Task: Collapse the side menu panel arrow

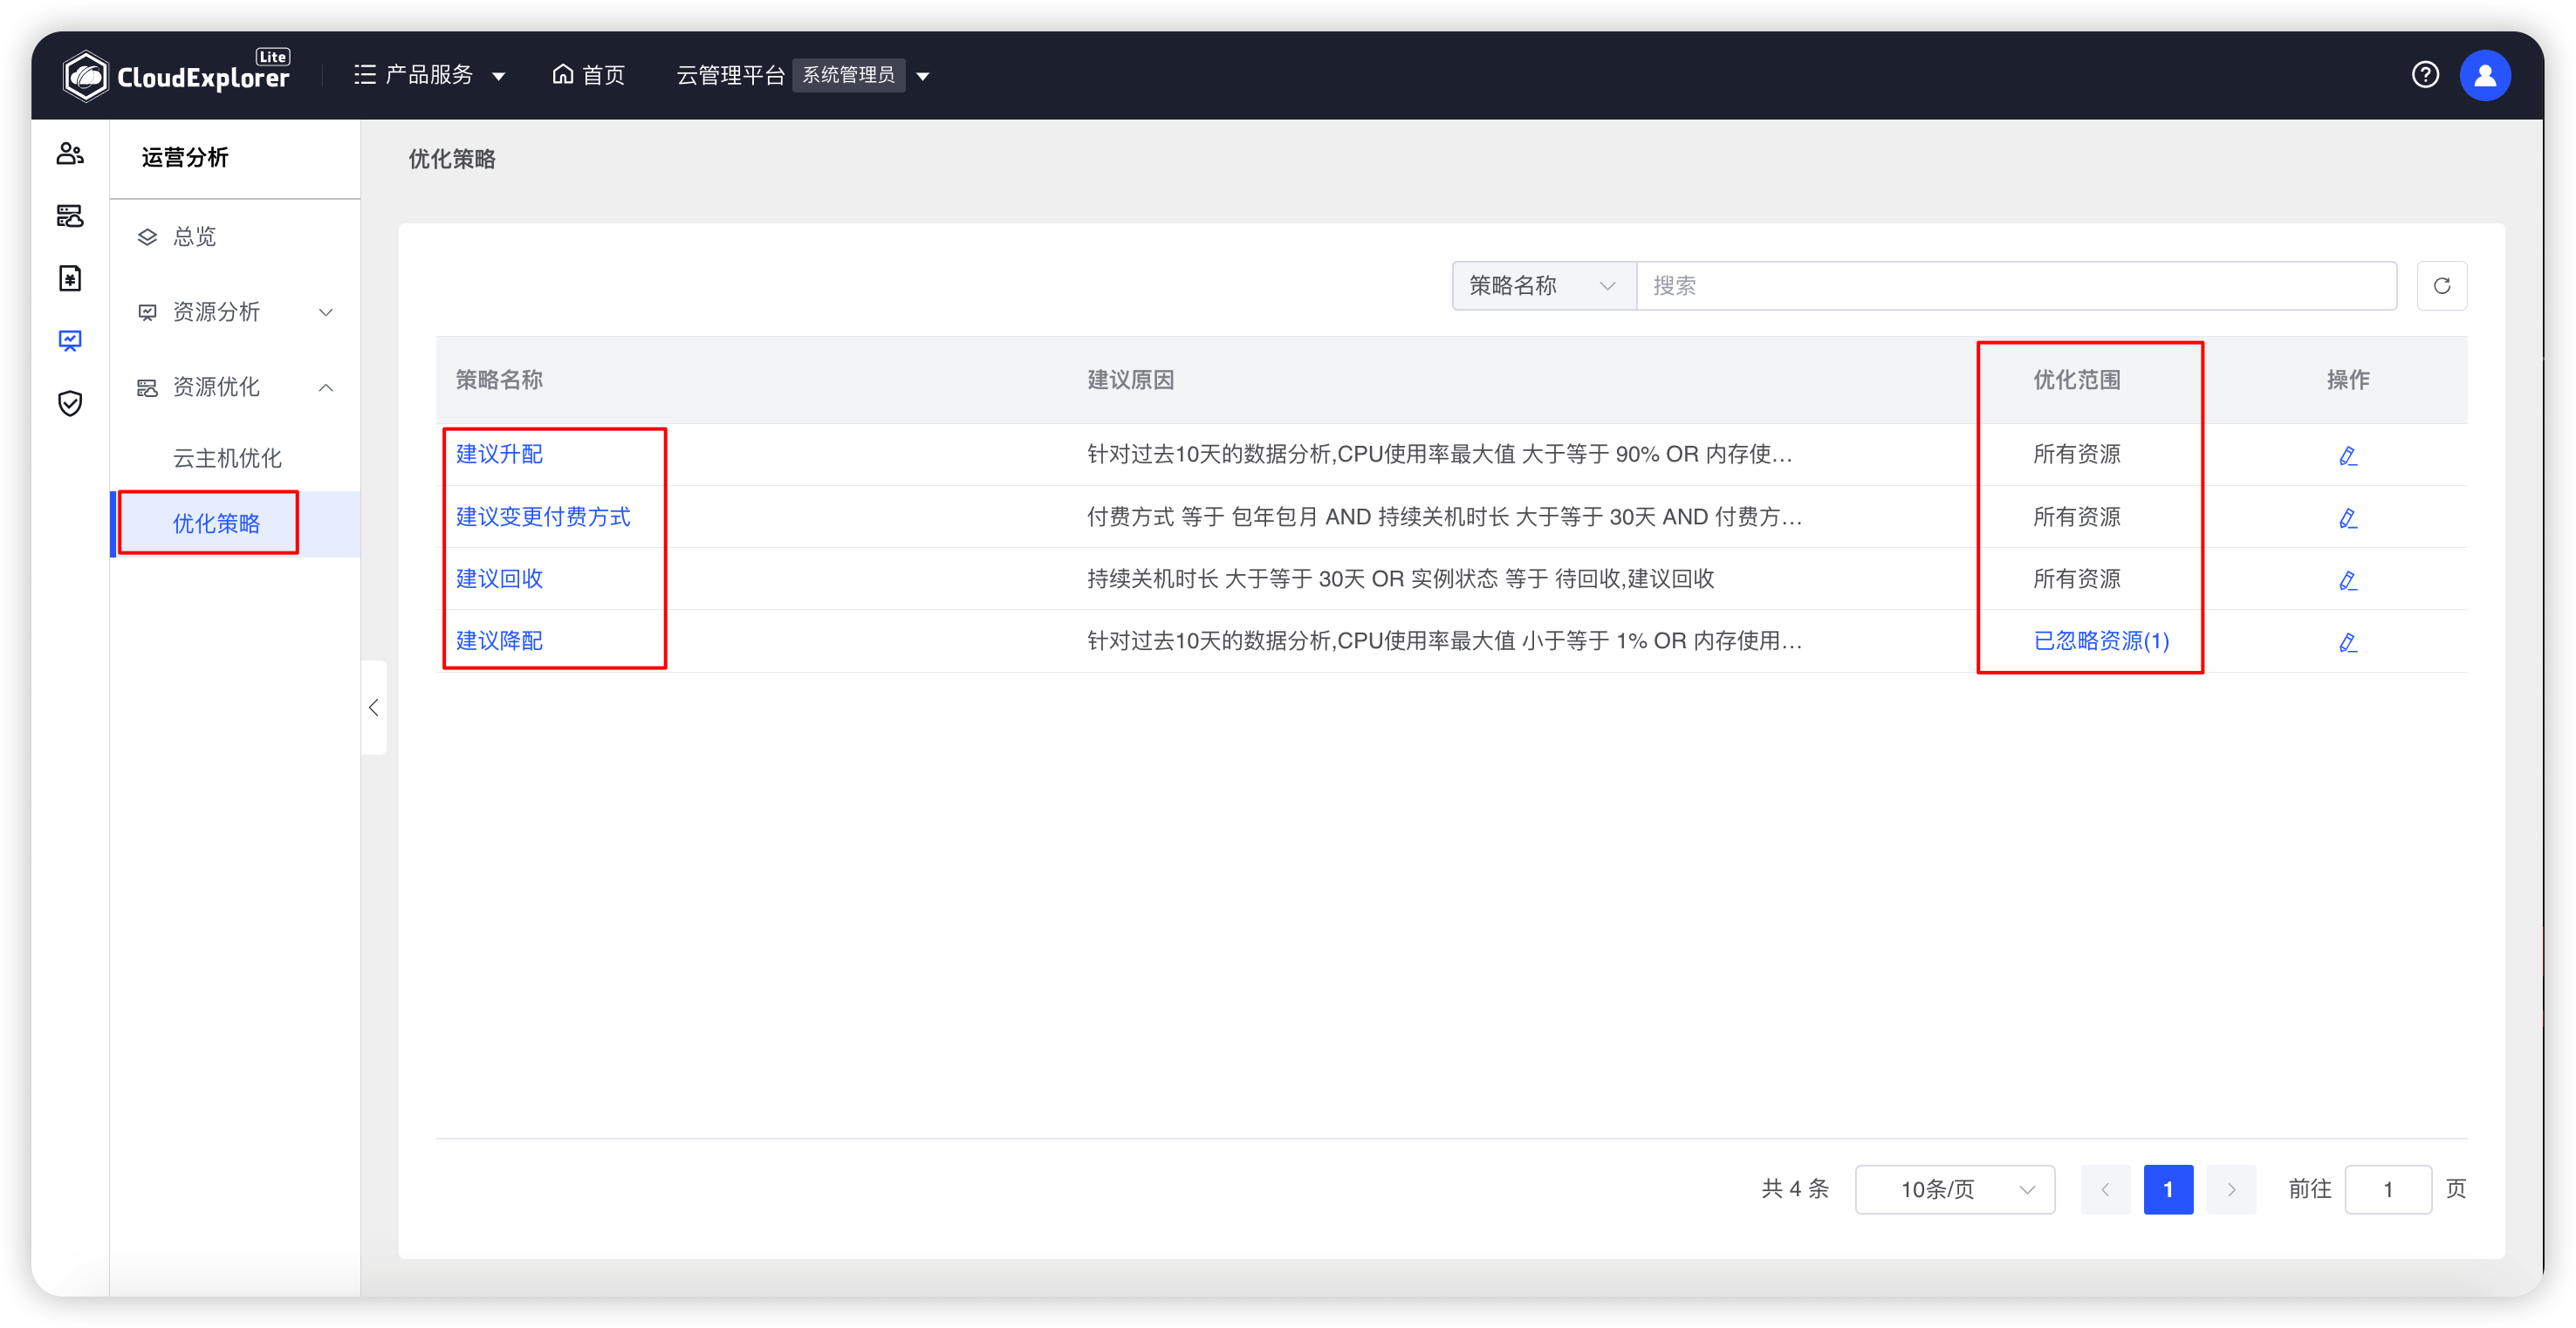Action: (373, 708)
